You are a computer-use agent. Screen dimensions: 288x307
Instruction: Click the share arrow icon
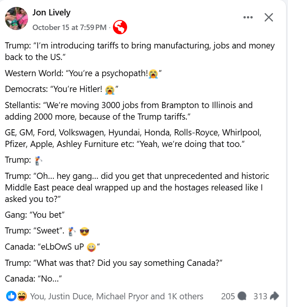(x=274, y=296)
